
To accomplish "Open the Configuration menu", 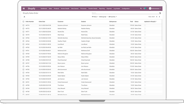I will 126,8.
